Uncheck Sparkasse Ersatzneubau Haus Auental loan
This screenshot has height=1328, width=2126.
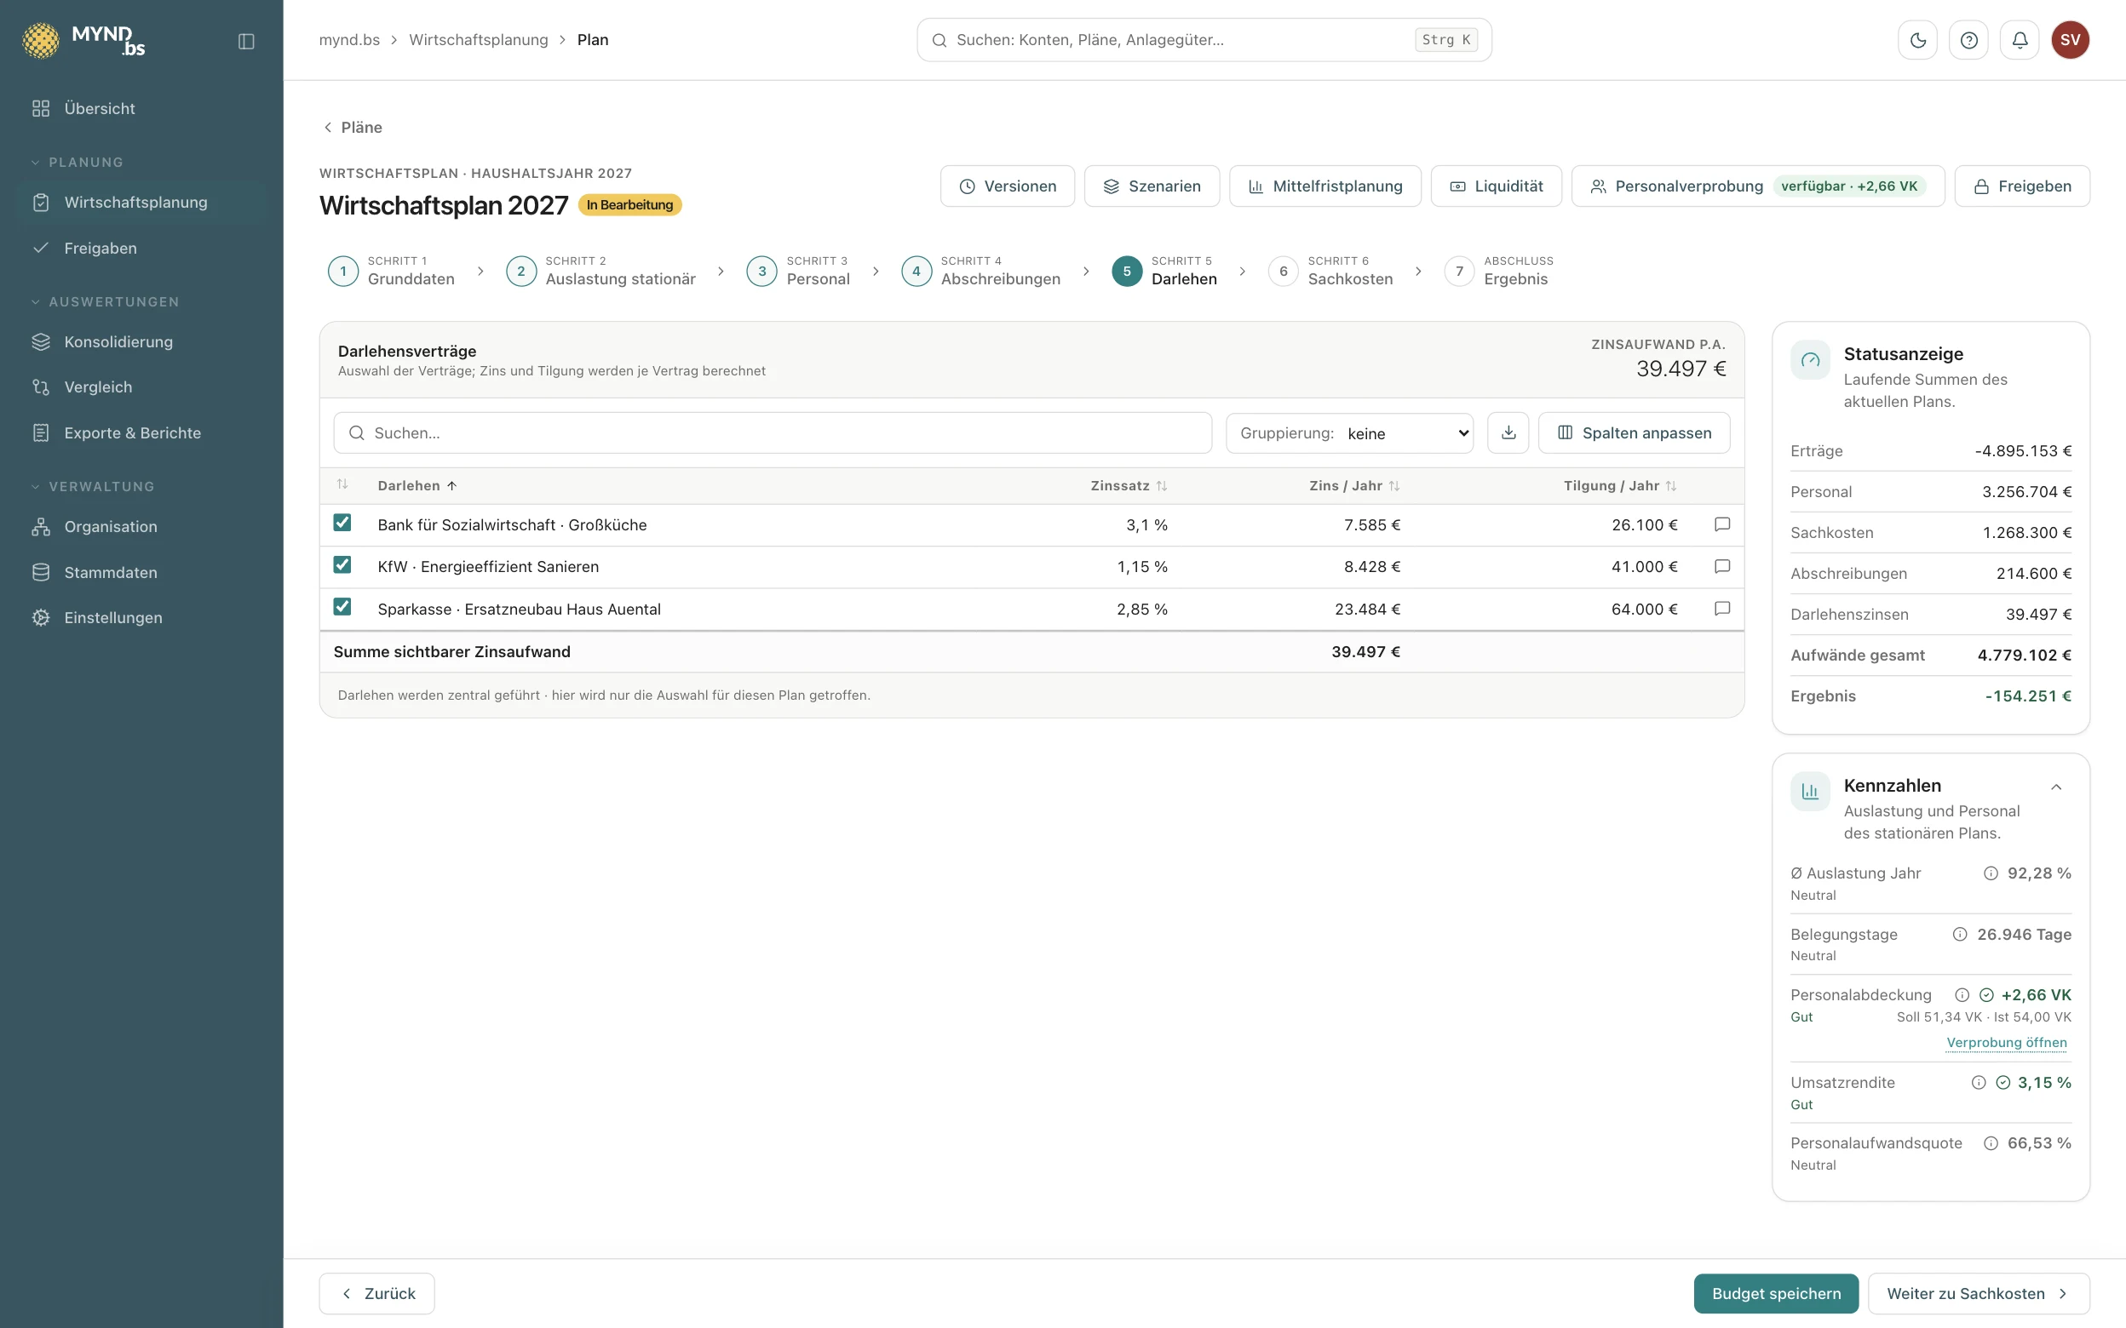342,607
